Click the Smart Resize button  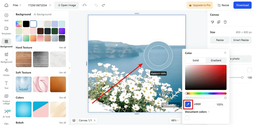coord(241,40)
